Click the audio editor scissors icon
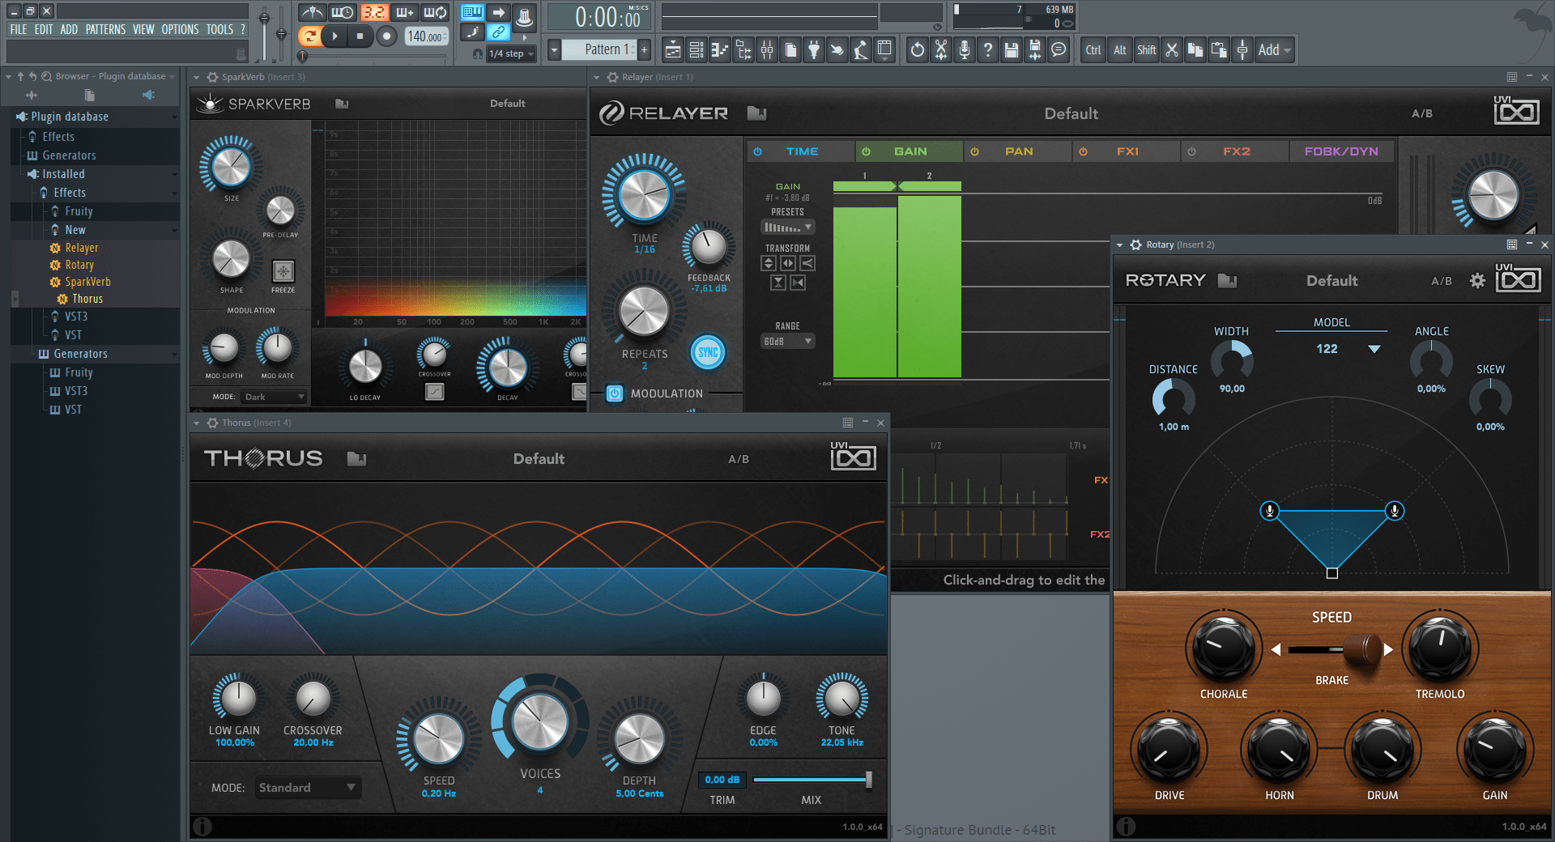 [940, 50]
